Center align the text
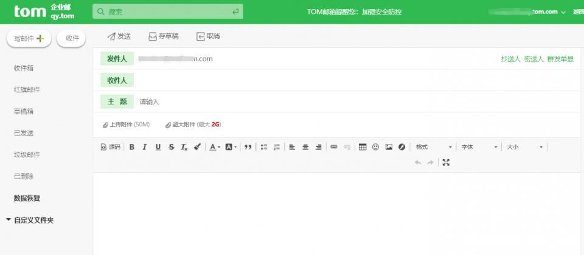 click(x=305, y=147)
